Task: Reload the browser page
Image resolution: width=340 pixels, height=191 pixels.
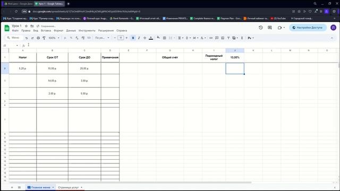Action: pyautogui.click(x=16, y=11)
